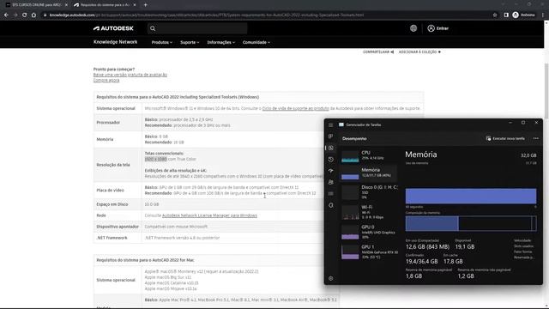Open Processes page in Task Manager sidebar
This screenshot has width=549, height=309.
click(330, 136)
